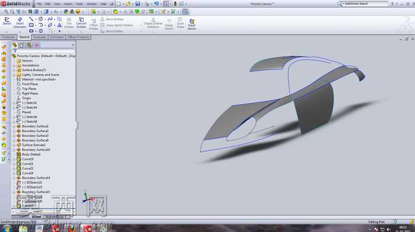
Task: Open the Window menu
Action: (91, 4)
